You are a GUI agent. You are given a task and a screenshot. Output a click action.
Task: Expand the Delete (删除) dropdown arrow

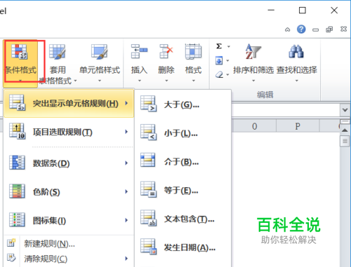pos(166,81)
